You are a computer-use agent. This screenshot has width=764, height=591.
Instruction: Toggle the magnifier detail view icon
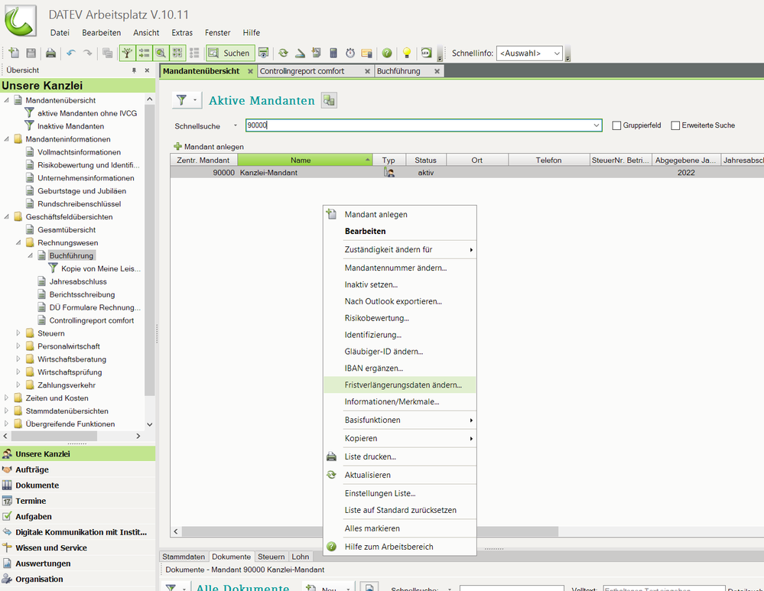tap(161, 53)
